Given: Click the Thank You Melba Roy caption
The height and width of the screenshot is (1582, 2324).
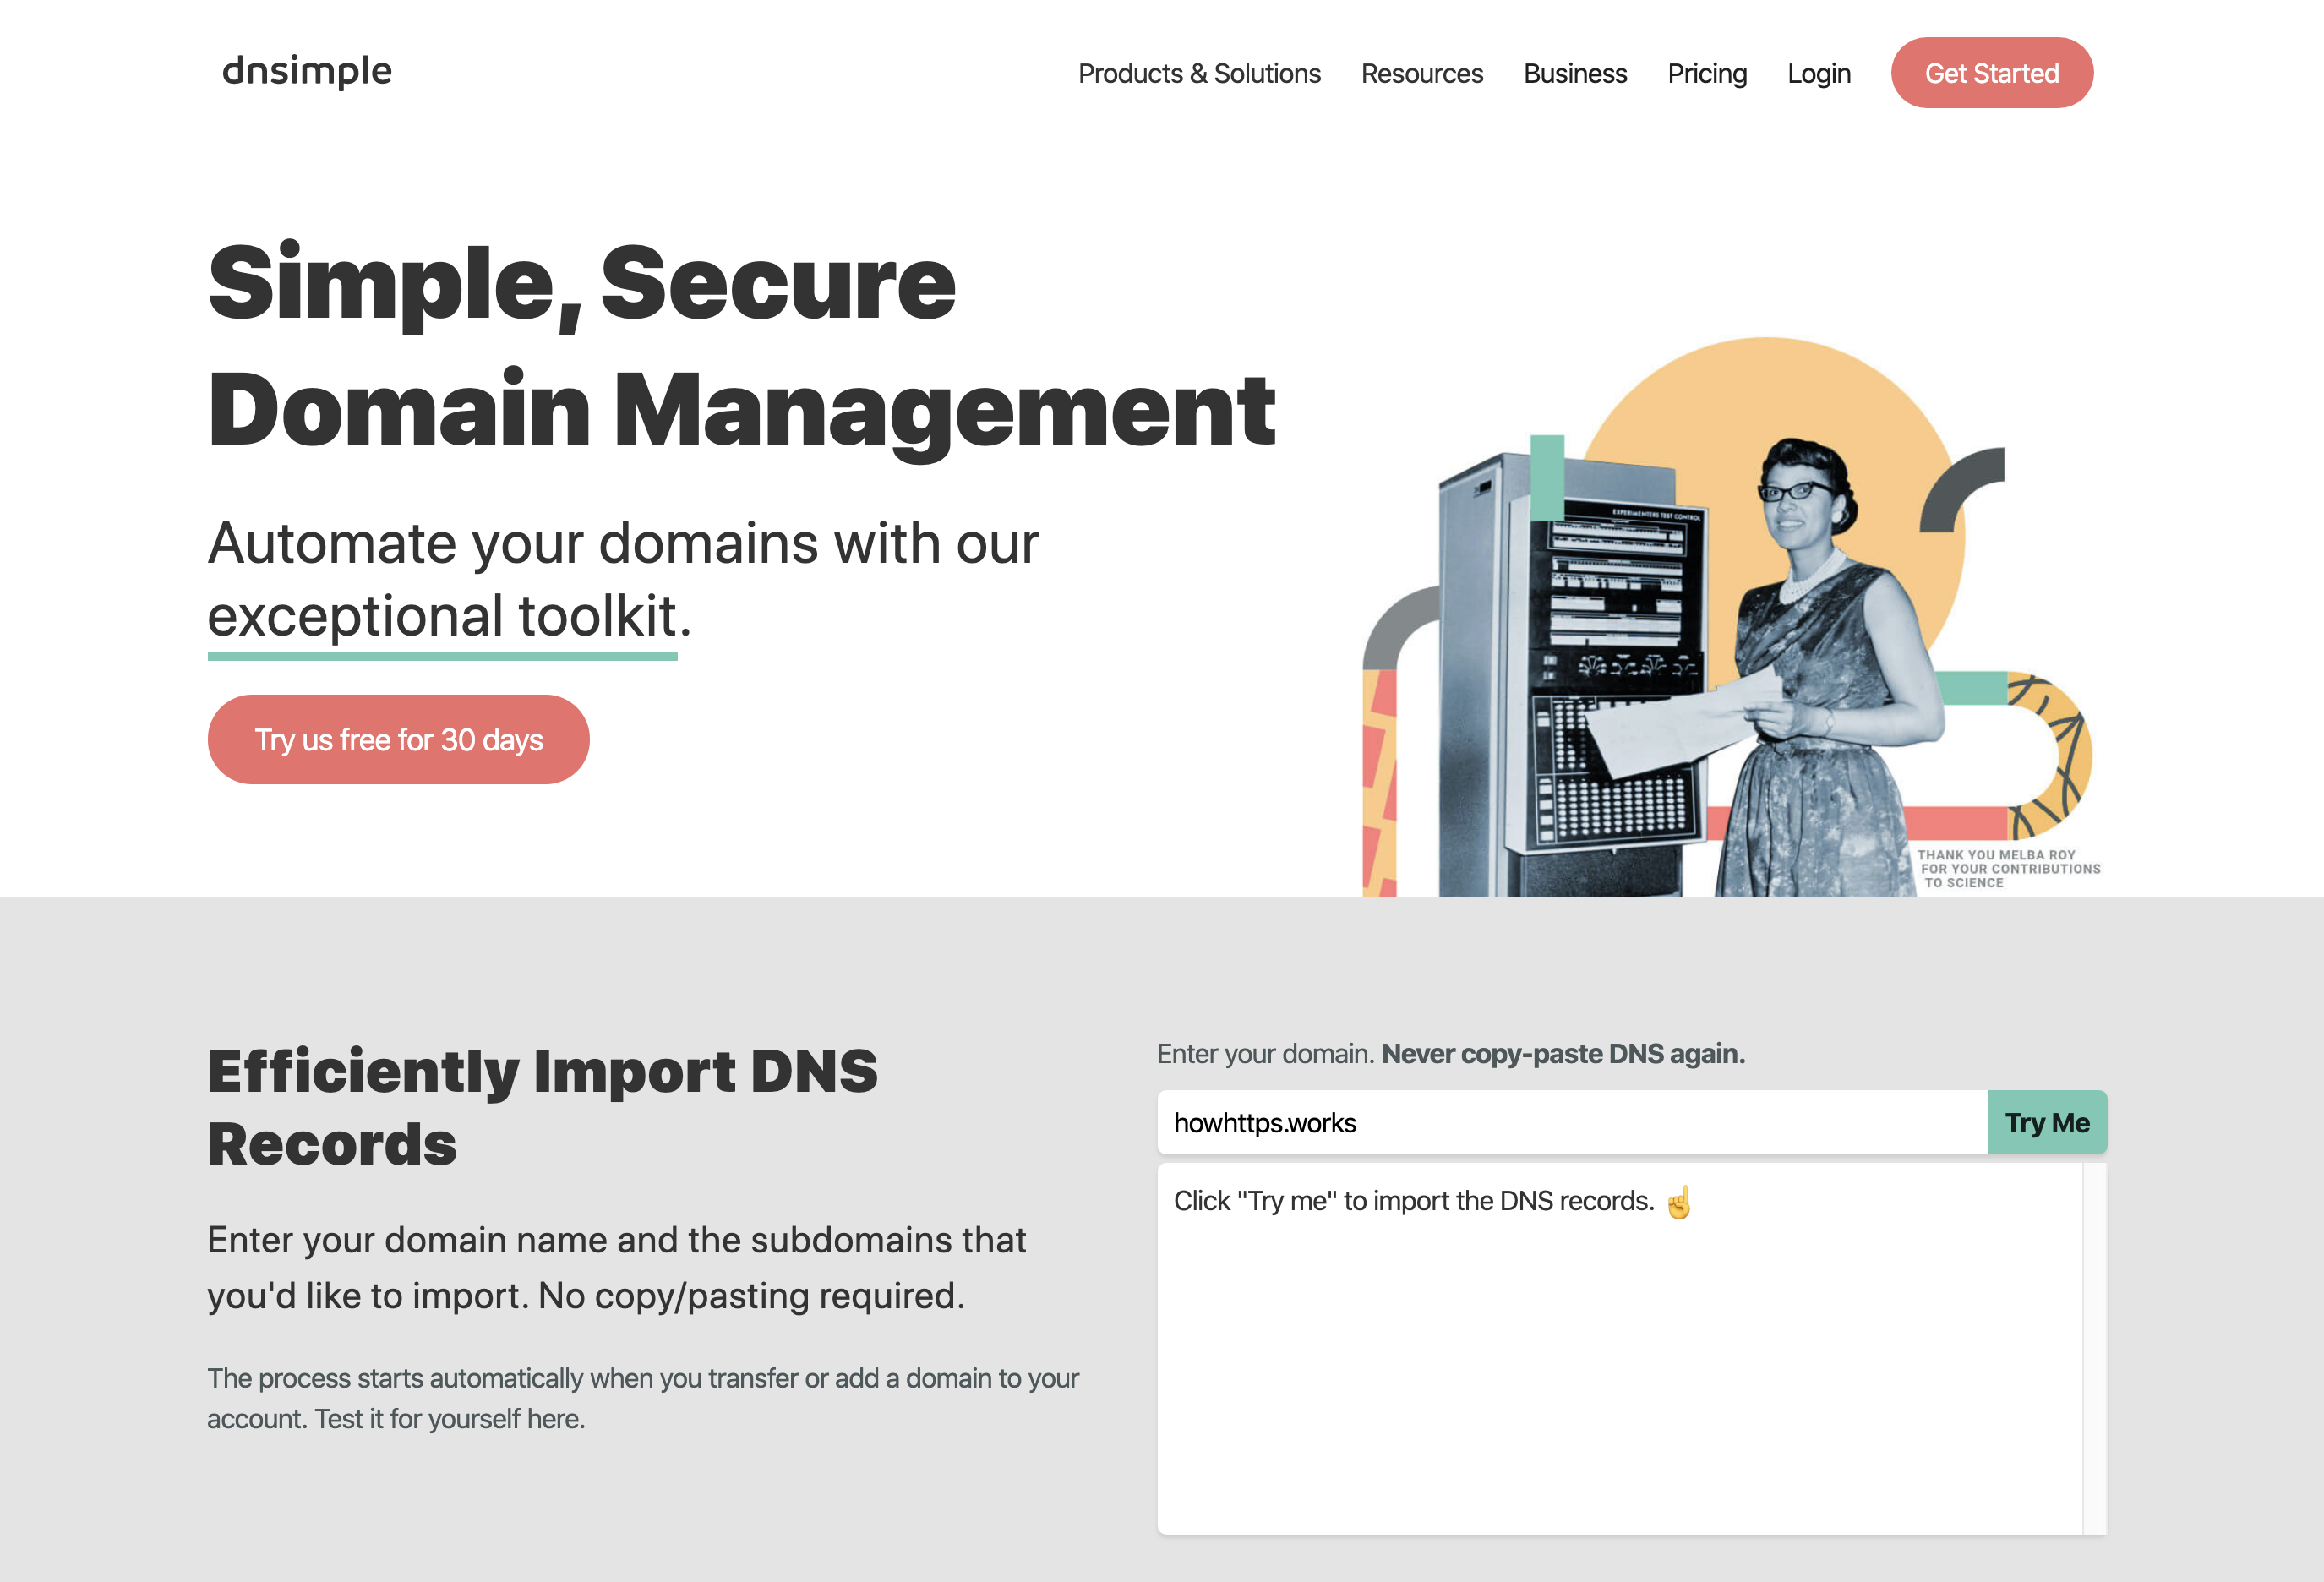Looking at the screenshot, I should (x=2008, y=868).
